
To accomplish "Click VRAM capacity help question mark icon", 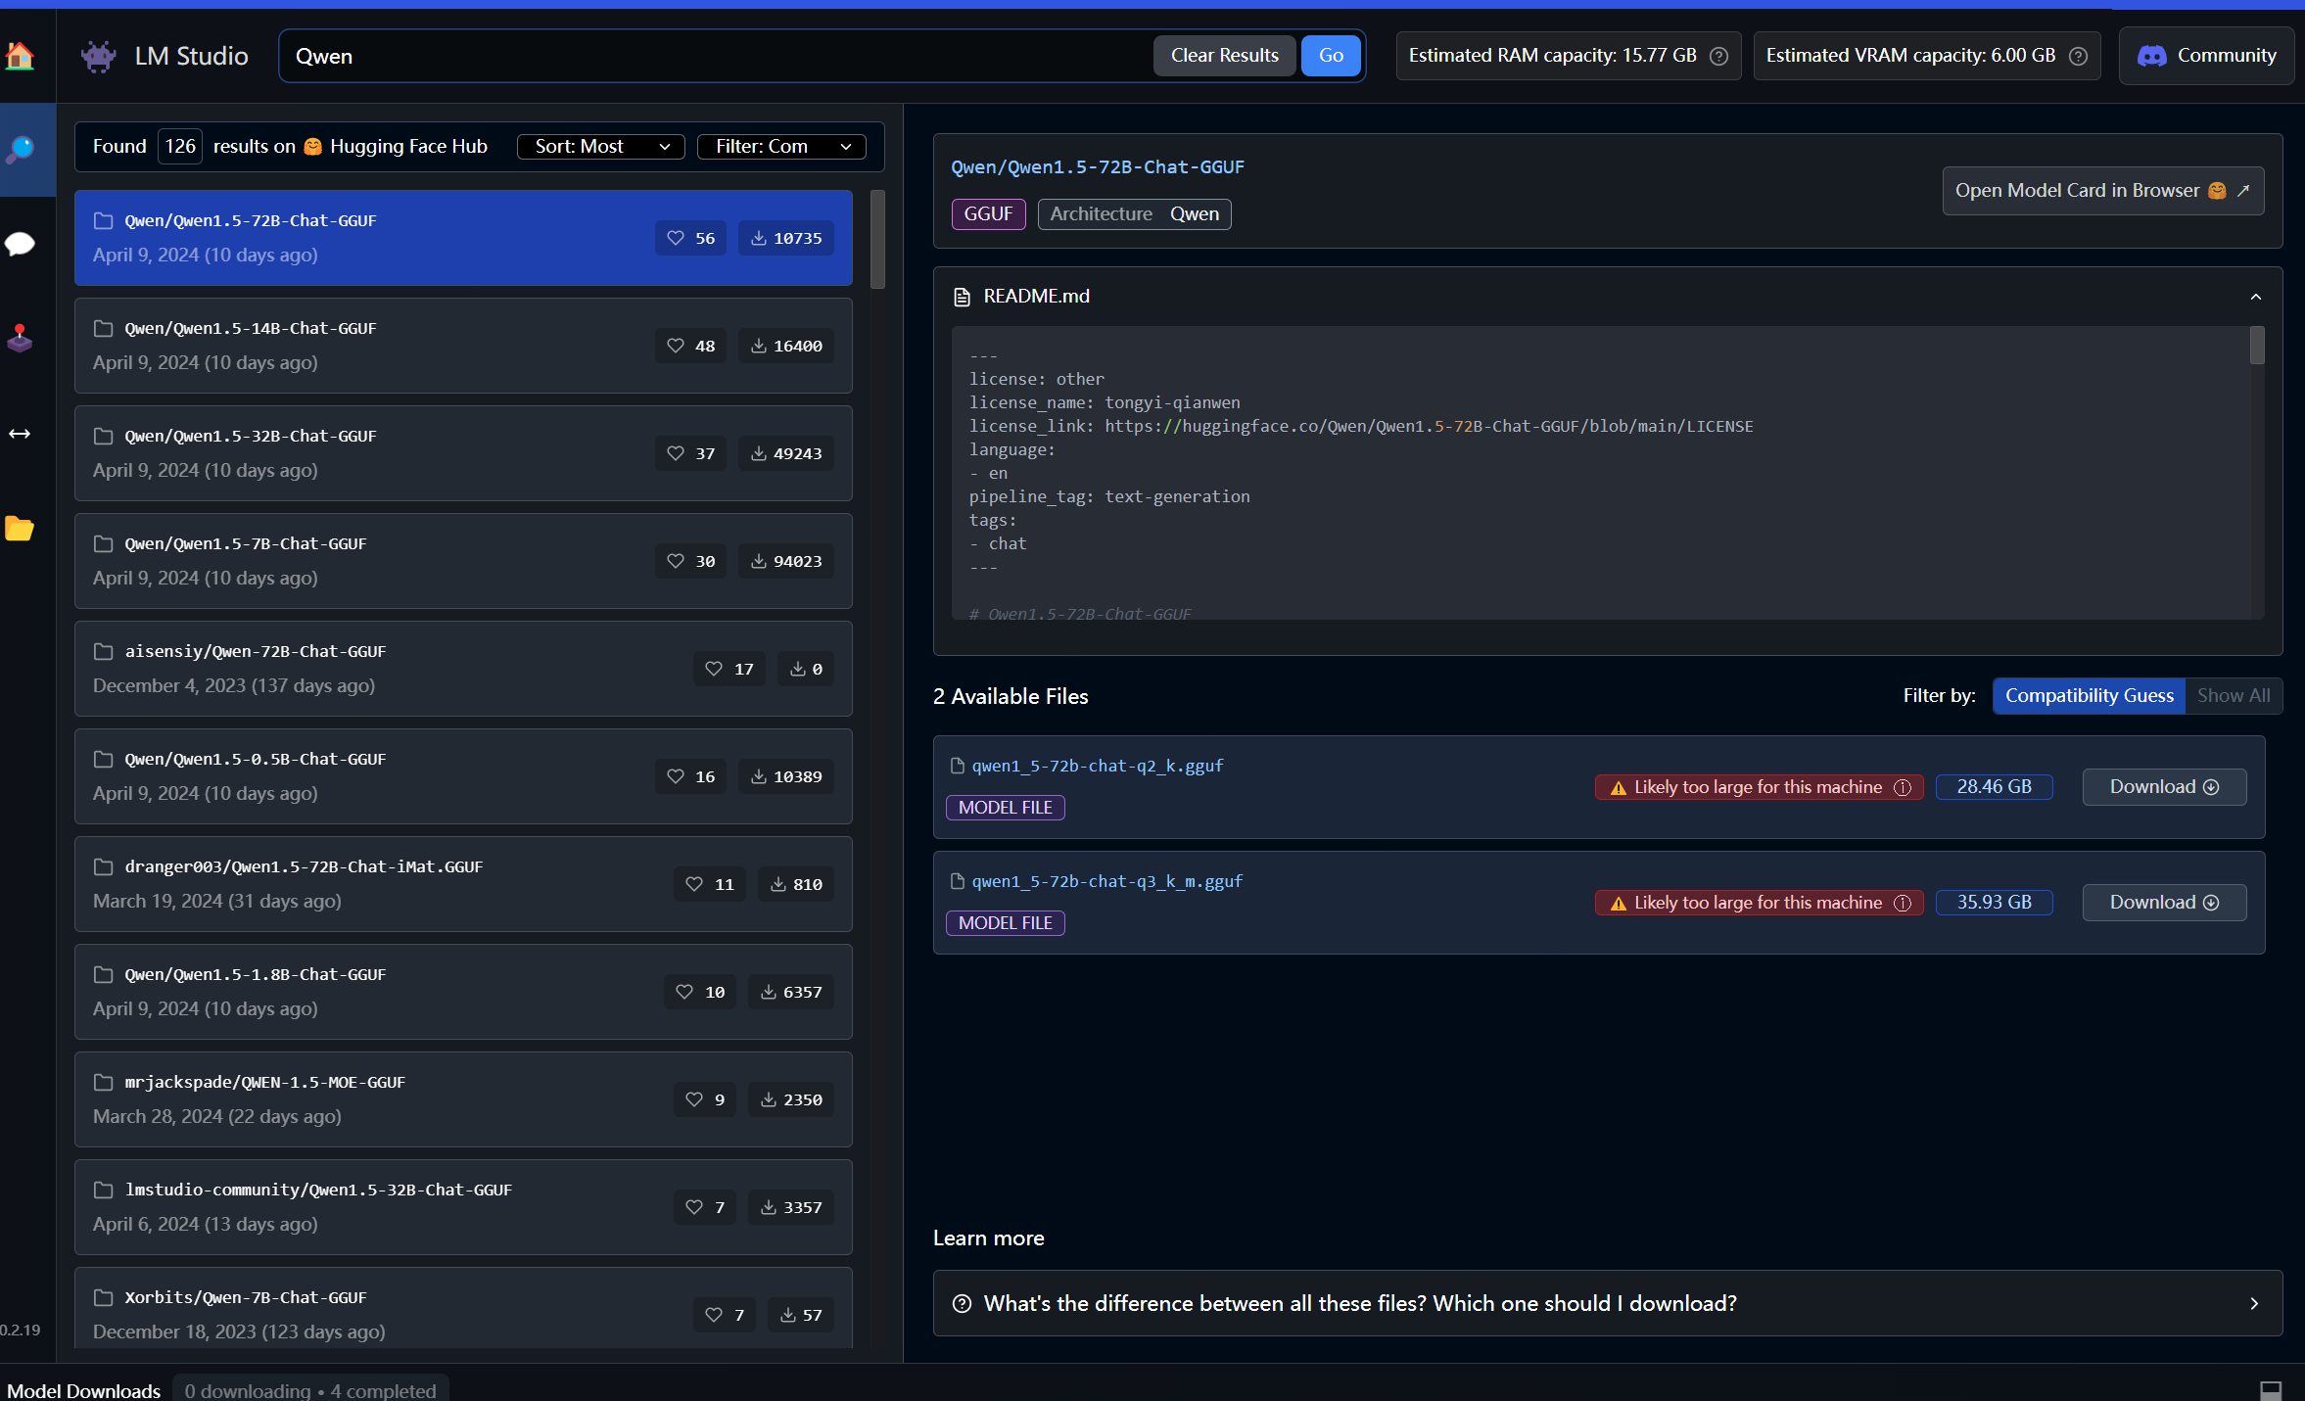I will (2078, 56).
